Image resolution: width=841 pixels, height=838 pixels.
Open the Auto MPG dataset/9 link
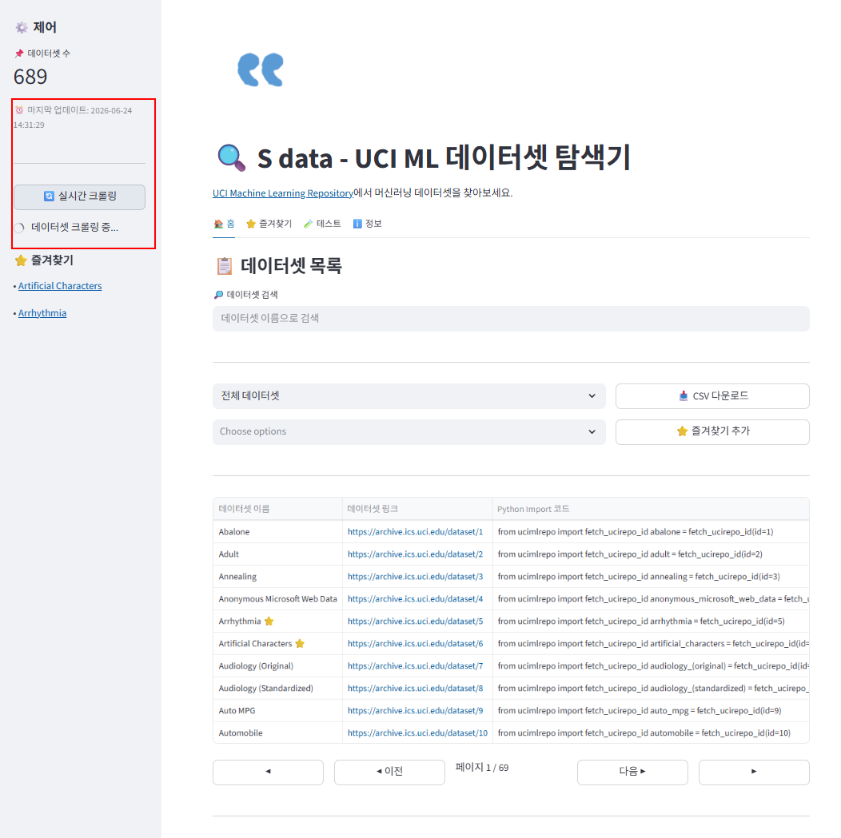point(415,710)
